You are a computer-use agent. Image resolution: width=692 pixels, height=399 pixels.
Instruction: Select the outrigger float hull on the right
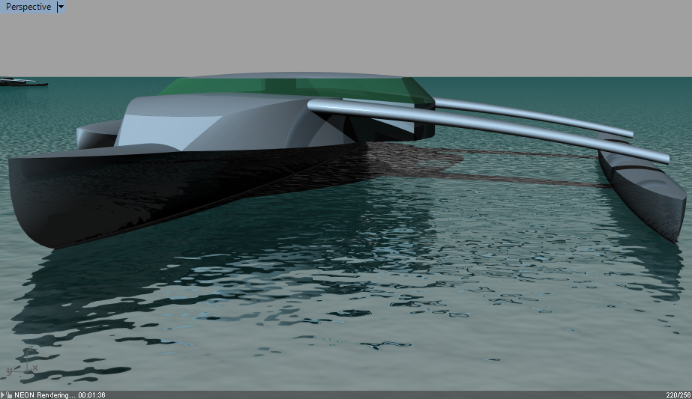(x=642, y=187)
